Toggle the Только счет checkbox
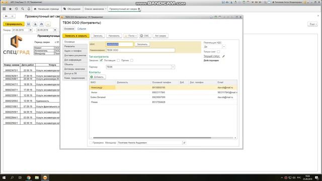 tap(218, 52)
